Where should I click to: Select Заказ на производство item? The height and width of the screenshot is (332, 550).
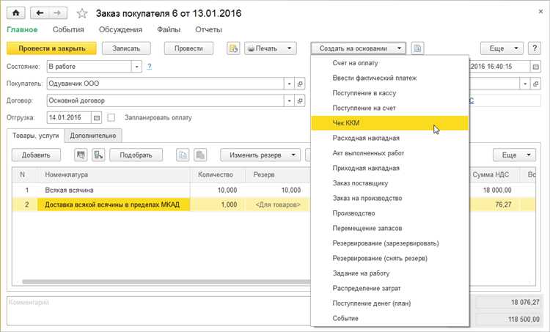[x=389, y=199]
